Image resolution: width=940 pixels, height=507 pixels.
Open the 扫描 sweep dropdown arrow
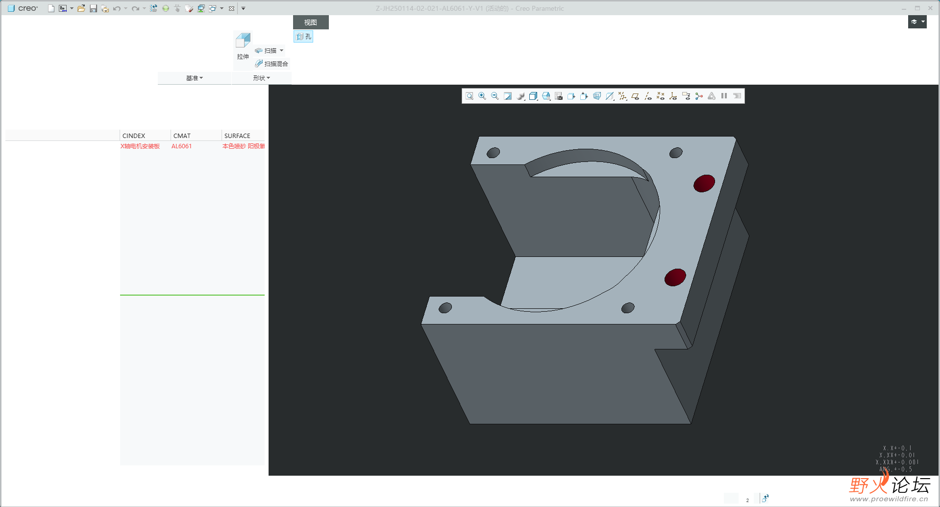pyautogui.click(x=282, y=51)
